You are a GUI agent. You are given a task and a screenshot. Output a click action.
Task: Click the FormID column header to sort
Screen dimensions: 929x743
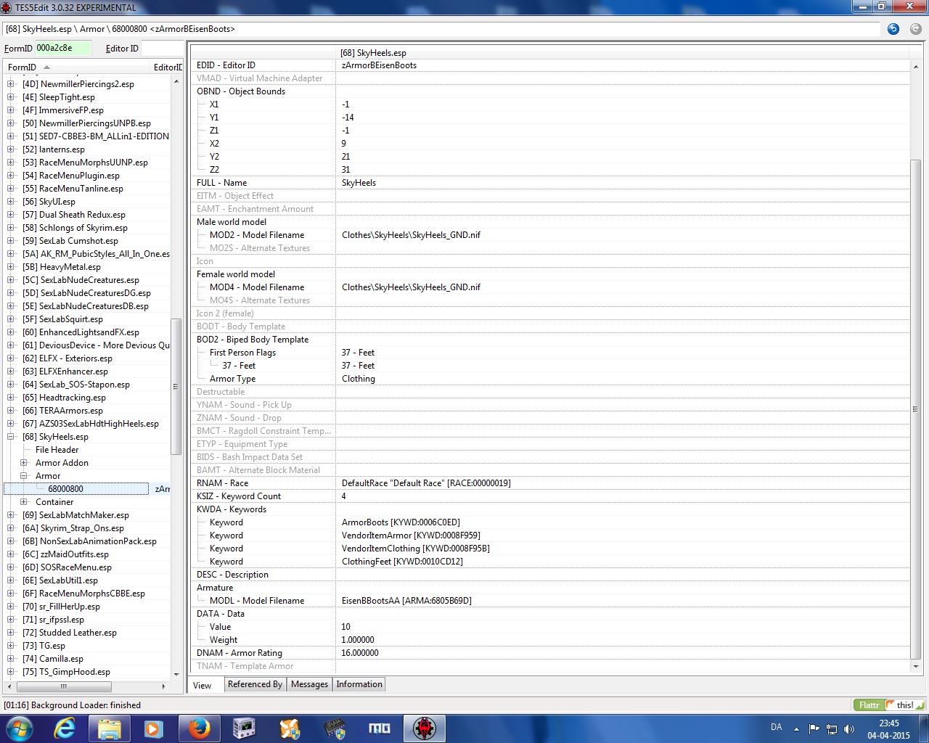pyautogui.click(x=22, y=67)
